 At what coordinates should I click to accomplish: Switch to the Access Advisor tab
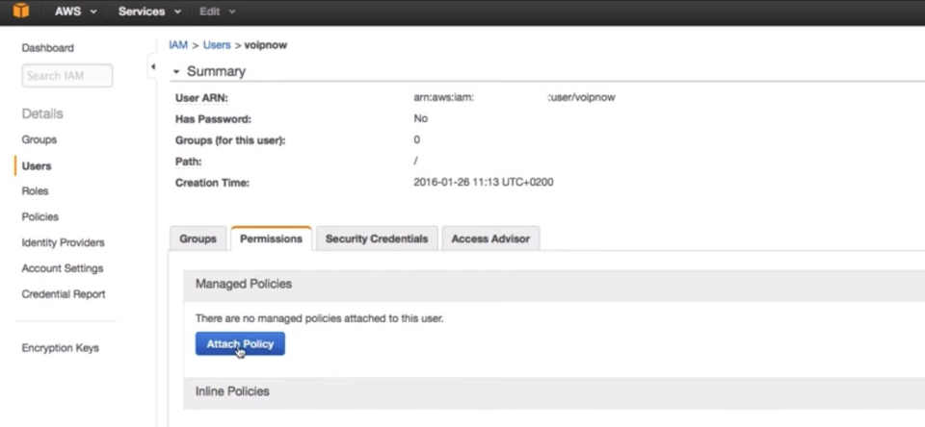pyautogui.click(x=490, y=239)
